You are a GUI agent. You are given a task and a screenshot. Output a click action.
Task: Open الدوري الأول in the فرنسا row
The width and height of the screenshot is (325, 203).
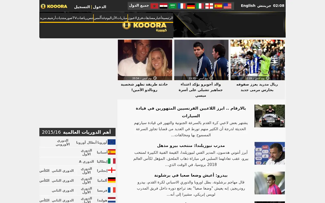[x=86, y=190]
